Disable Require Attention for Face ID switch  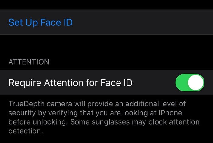[x=190, y=82]
